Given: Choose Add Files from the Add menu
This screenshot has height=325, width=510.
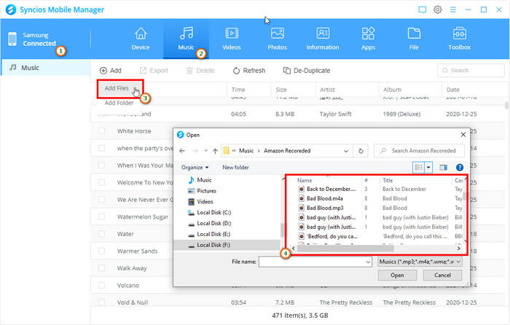Looking at the screenshot, I should pyautogui.click(x=117, y=88).
